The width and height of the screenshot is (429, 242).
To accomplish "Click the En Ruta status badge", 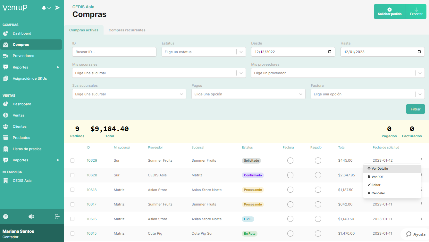I will [x=249, y=234].
